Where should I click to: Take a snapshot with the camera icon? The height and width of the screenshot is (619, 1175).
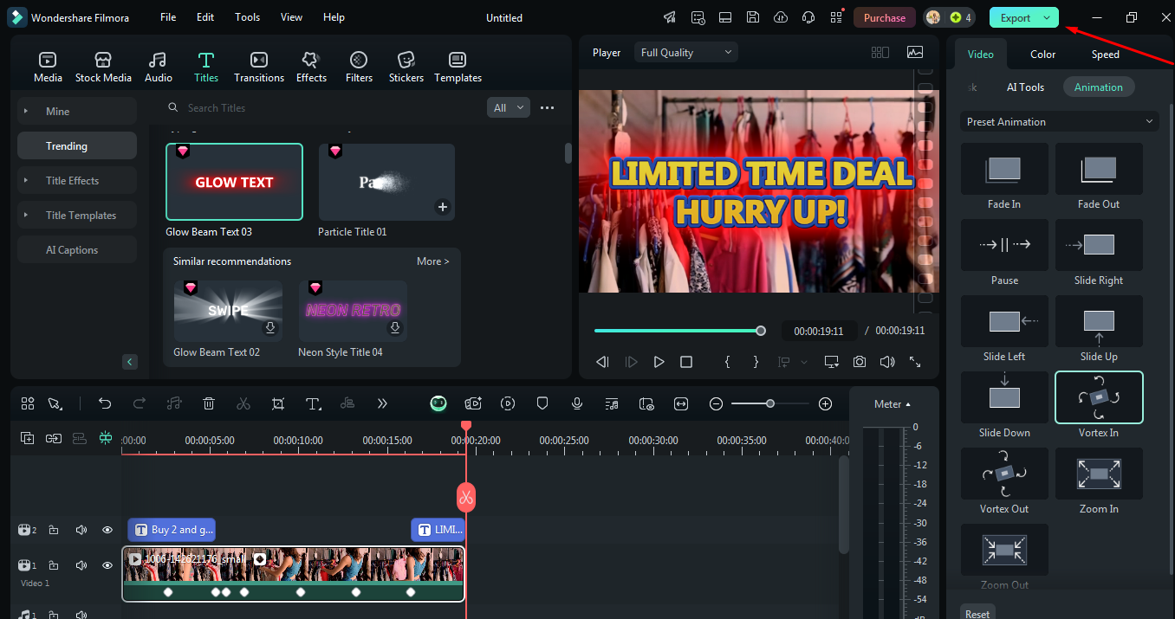pyautogui.click(x=859, y=362)
